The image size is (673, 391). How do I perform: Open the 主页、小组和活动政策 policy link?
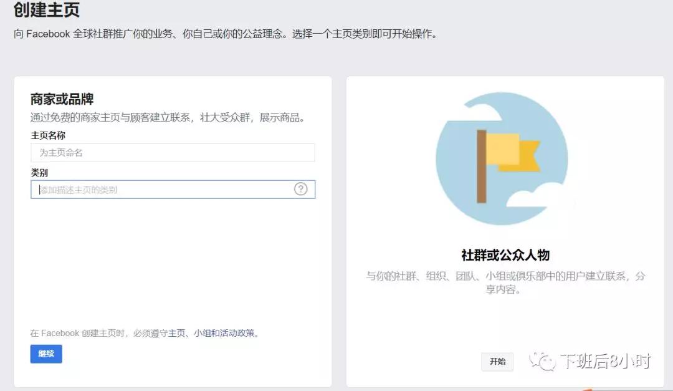pos(212,333)
